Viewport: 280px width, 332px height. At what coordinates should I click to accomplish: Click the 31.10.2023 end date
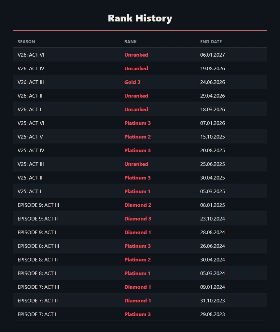pyautogui.click(x=213, y=301)
